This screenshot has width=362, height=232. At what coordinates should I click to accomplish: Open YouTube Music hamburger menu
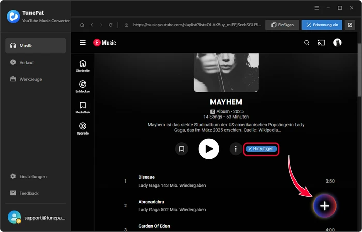pos(83,43)
